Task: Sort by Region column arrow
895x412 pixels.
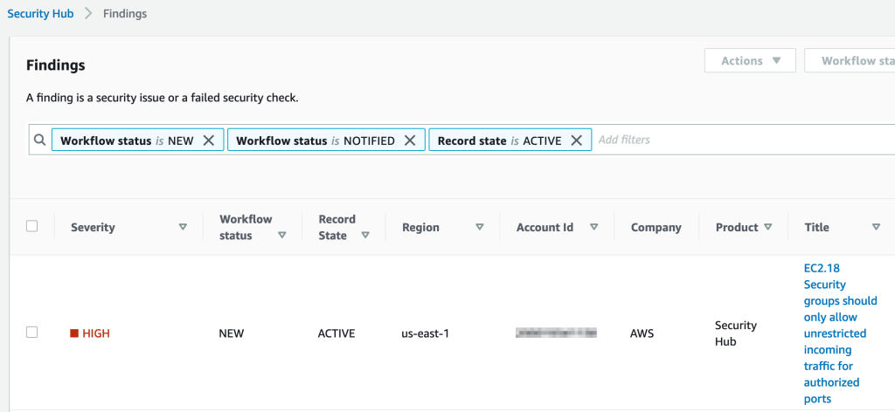Action: [x=480, y=227]
